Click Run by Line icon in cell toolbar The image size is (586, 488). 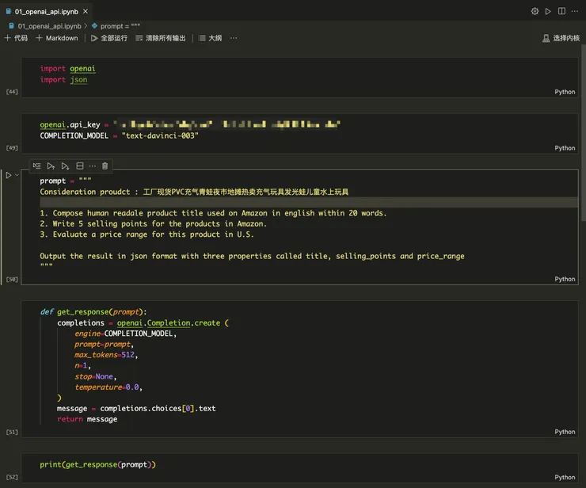[x=37, y=166]
